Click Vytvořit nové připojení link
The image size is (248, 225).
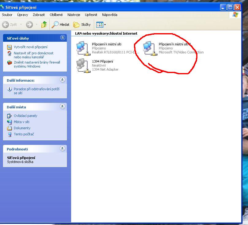31,47
